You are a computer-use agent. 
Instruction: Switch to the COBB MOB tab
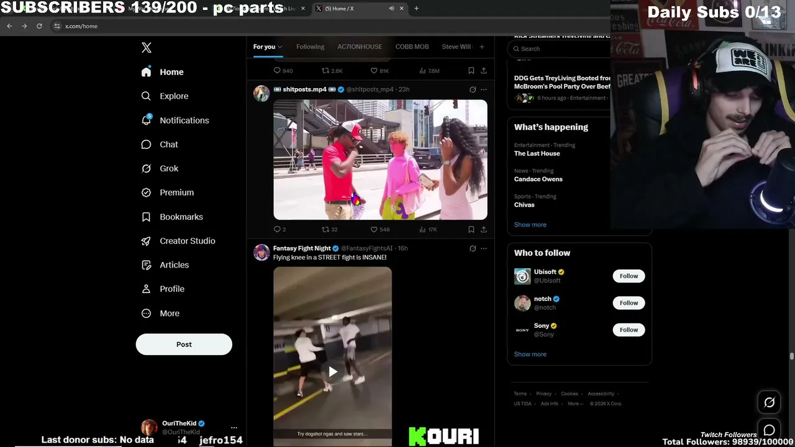point(412,47)
